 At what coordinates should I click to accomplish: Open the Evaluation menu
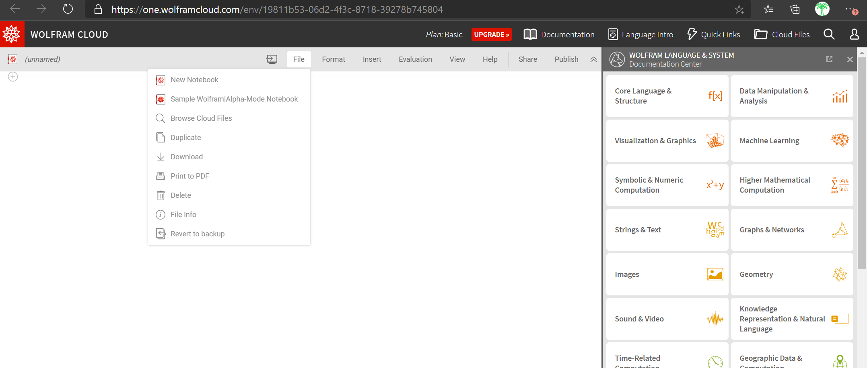coord(415,59)
